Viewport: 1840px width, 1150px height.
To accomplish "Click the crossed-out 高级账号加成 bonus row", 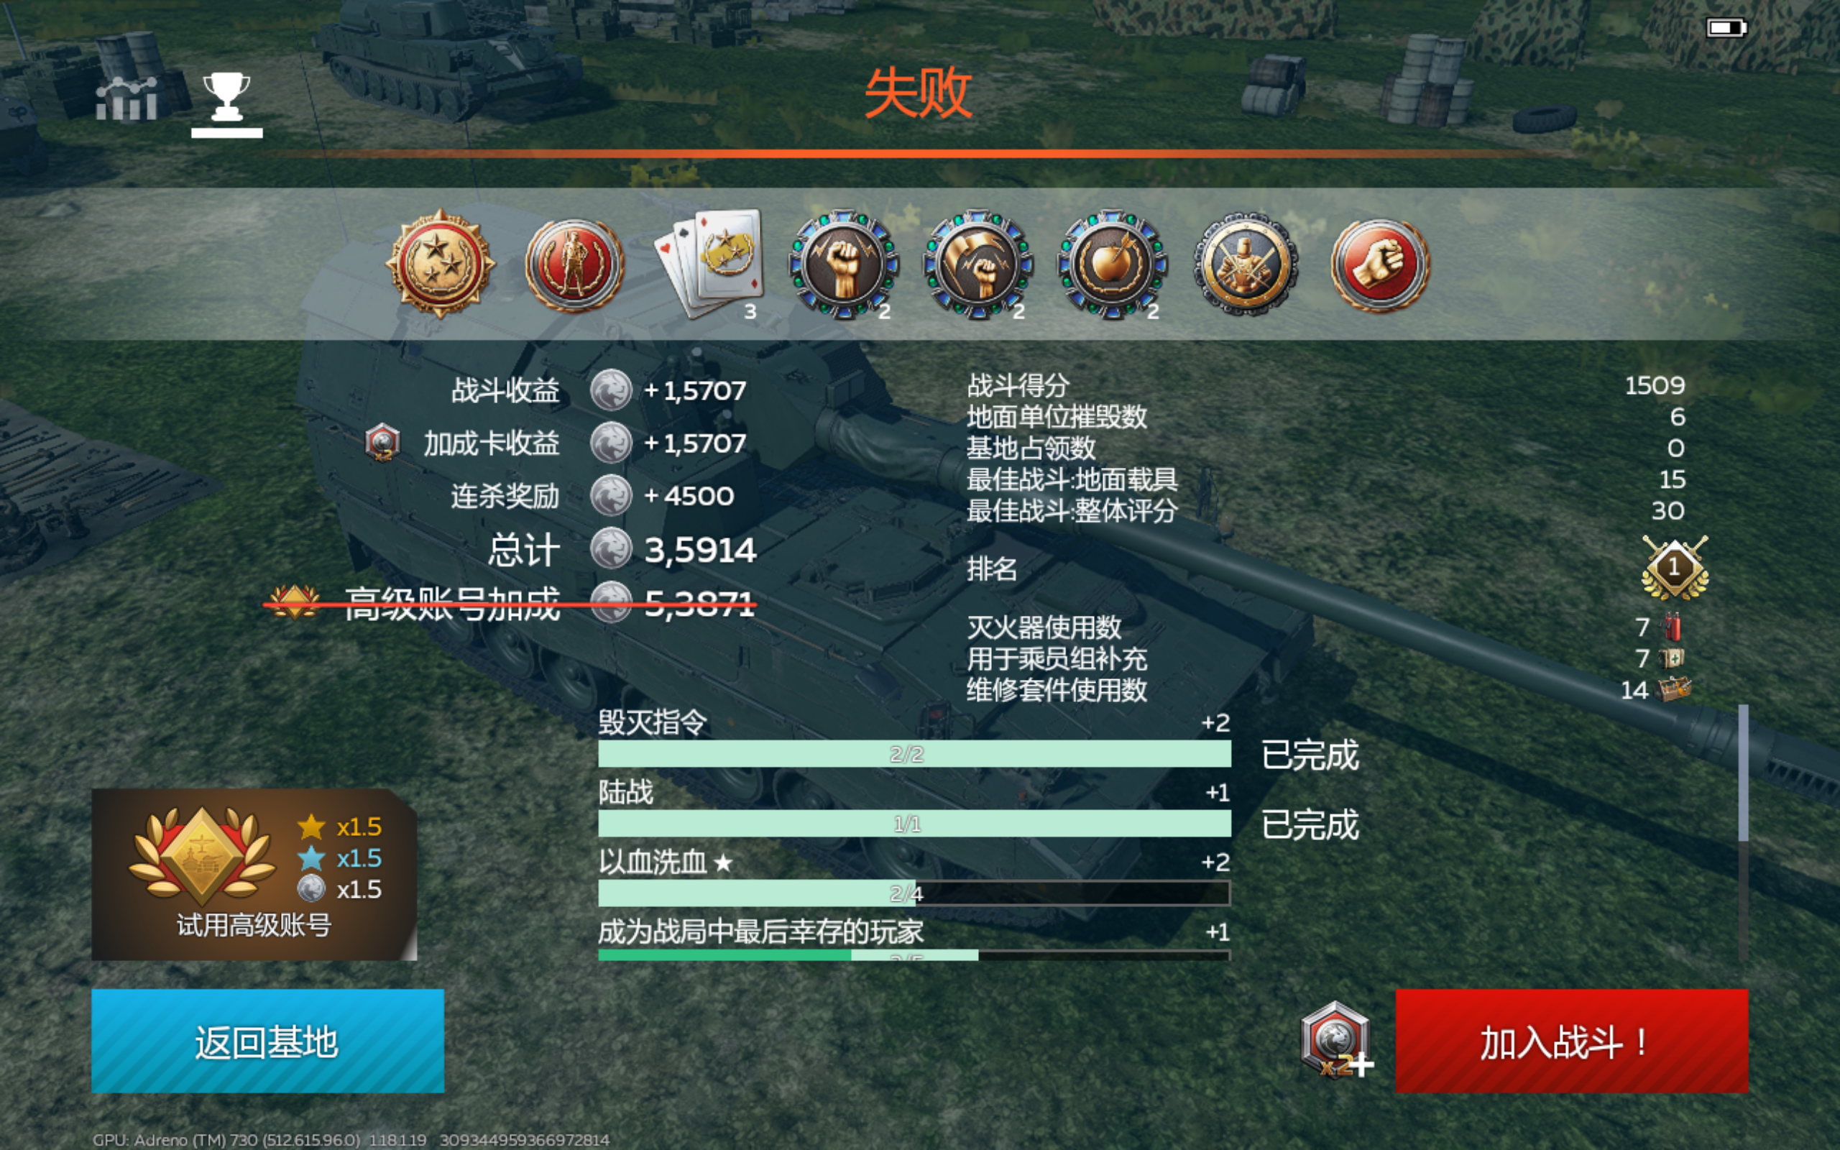I will 511,604.
